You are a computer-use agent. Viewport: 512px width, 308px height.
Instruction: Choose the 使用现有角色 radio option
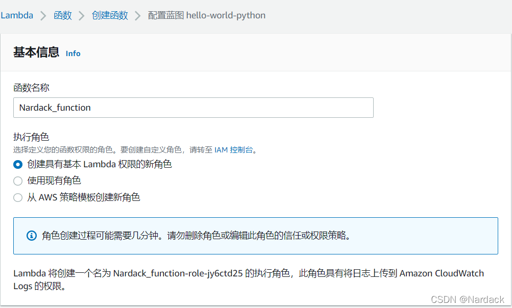click(x=18, y=181)
